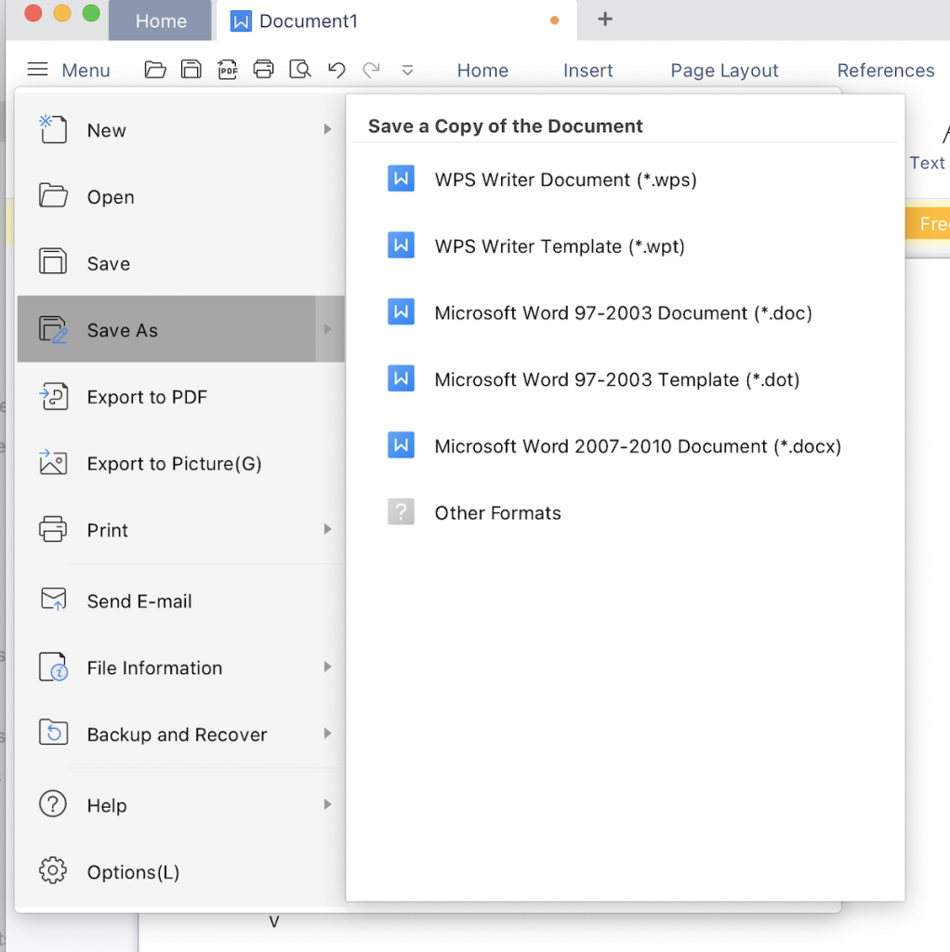Click the Print icon in menu

pyautogui.click(x=53, y=529)
